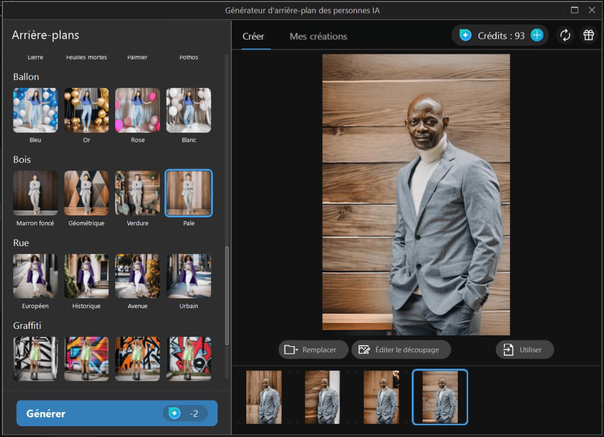The image size is (604, 437).
Task: Click the coin icon inside Générer button
Action: coord(175,413)
